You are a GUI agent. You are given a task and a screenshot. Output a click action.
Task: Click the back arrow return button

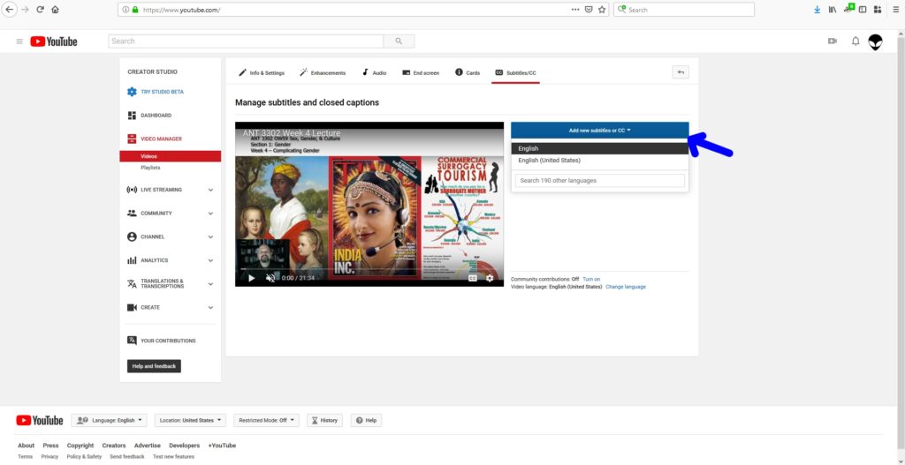pyautogui.click(x=681, y=72)
